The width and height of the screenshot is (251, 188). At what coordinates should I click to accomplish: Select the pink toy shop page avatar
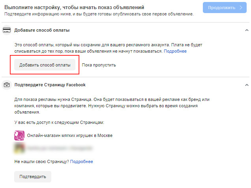(19, 135)
